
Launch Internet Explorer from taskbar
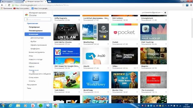click(11, 106)
